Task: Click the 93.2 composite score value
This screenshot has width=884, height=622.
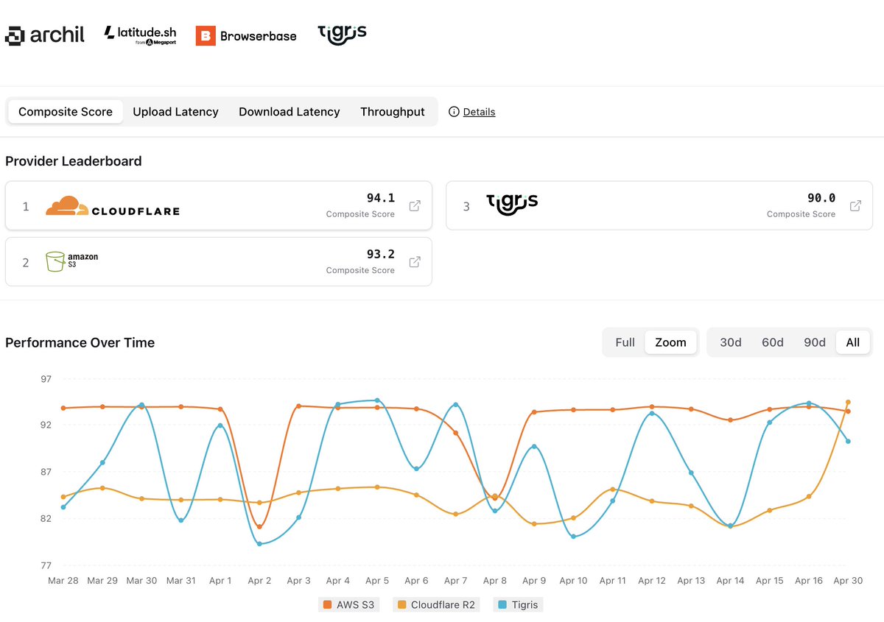Action: [381, 254]
